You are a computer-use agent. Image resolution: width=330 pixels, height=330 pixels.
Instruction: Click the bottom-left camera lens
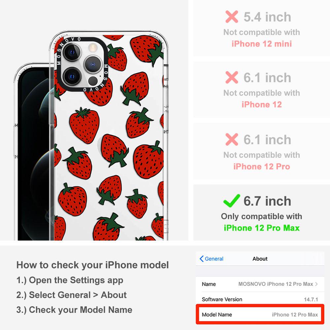pos(72,76)
